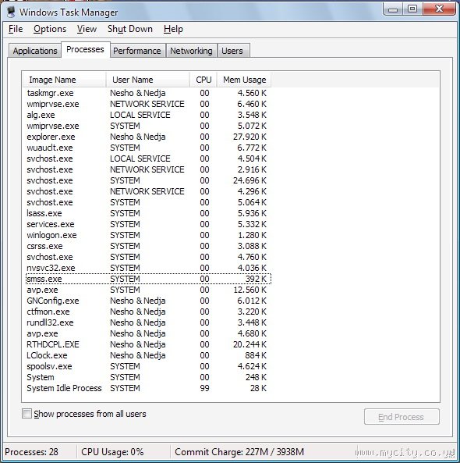Click the 20.244 K memory value

(x=249, y=344)
